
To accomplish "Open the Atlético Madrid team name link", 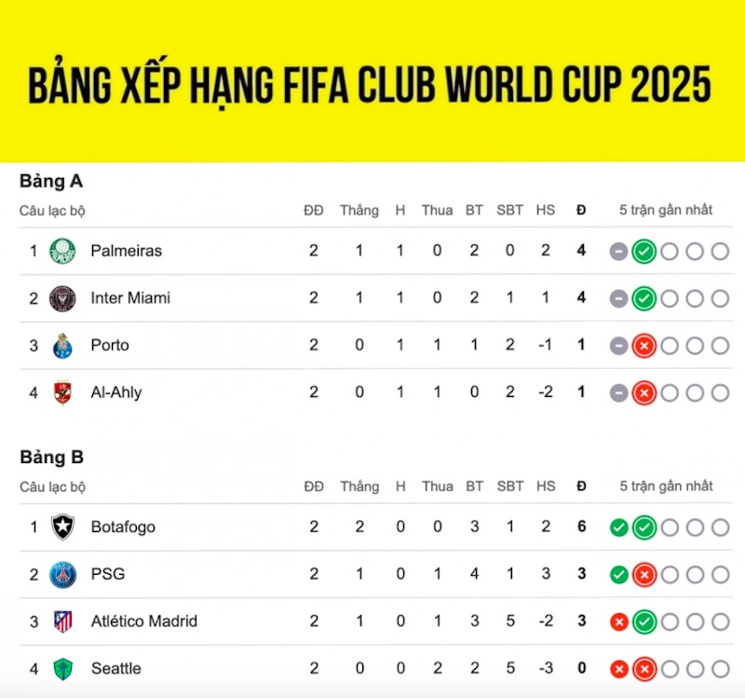I will (144, 621).
